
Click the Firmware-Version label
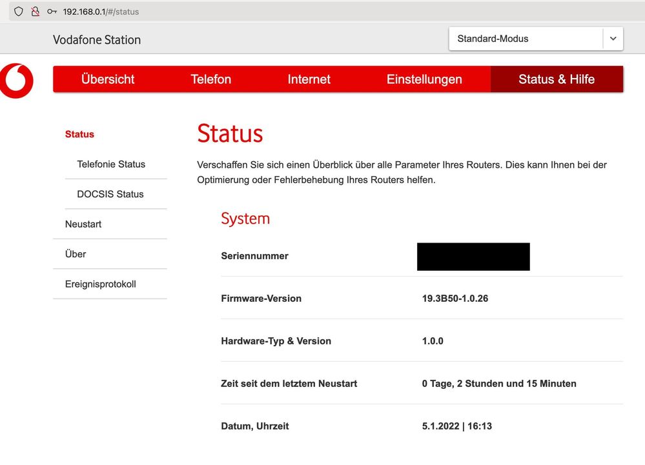pyautogui.click(x=261, y=299)
